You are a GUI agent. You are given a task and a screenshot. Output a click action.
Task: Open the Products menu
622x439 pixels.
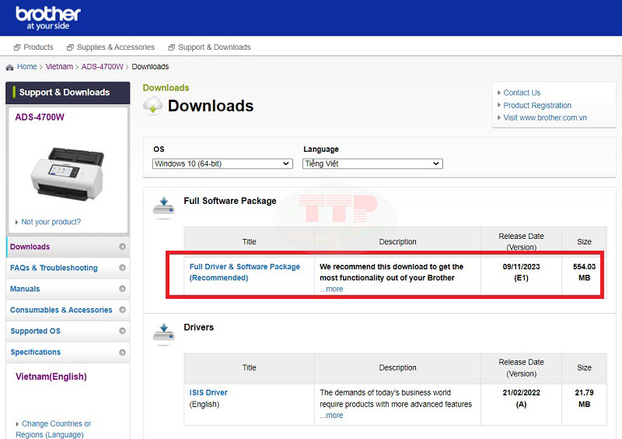pyautogui.click(x=33, y=47)
